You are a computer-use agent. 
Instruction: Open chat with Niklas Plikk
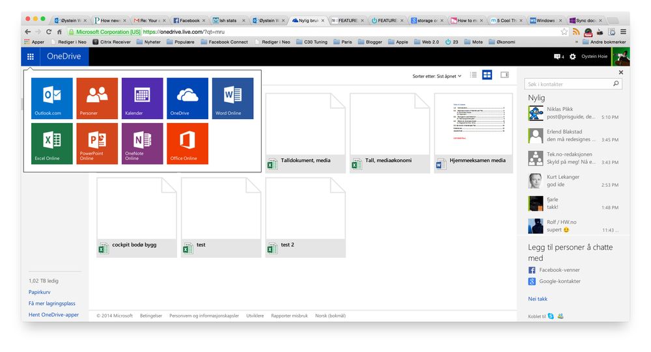574,113
